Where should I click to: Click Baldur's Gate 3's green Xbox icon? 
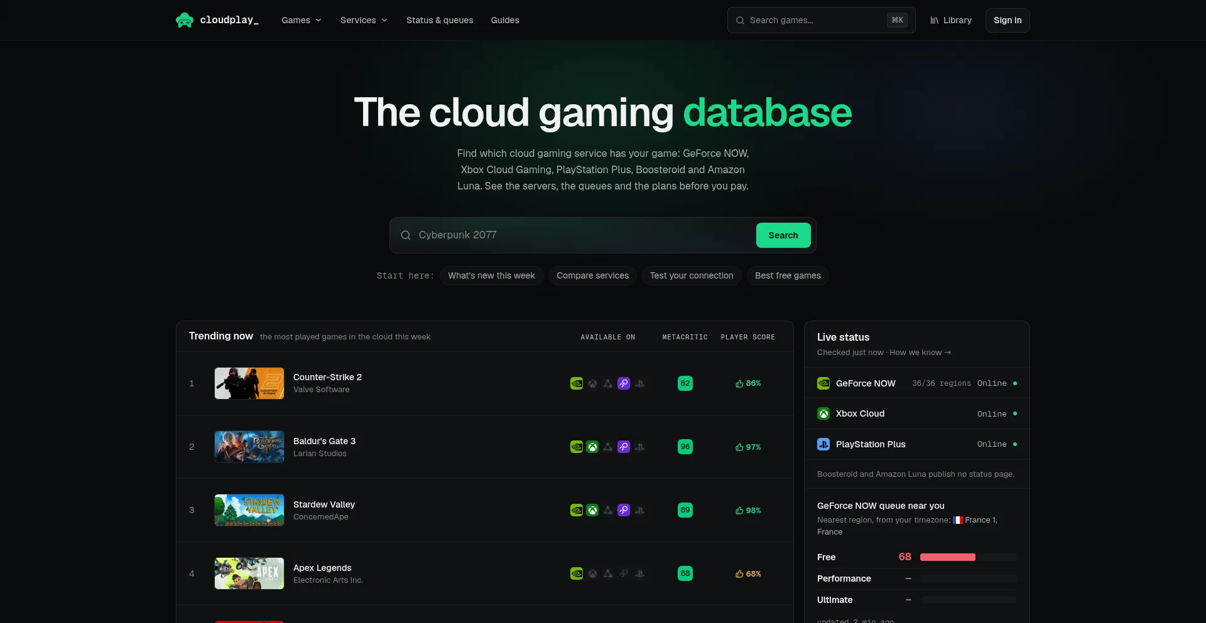(592, 447)
